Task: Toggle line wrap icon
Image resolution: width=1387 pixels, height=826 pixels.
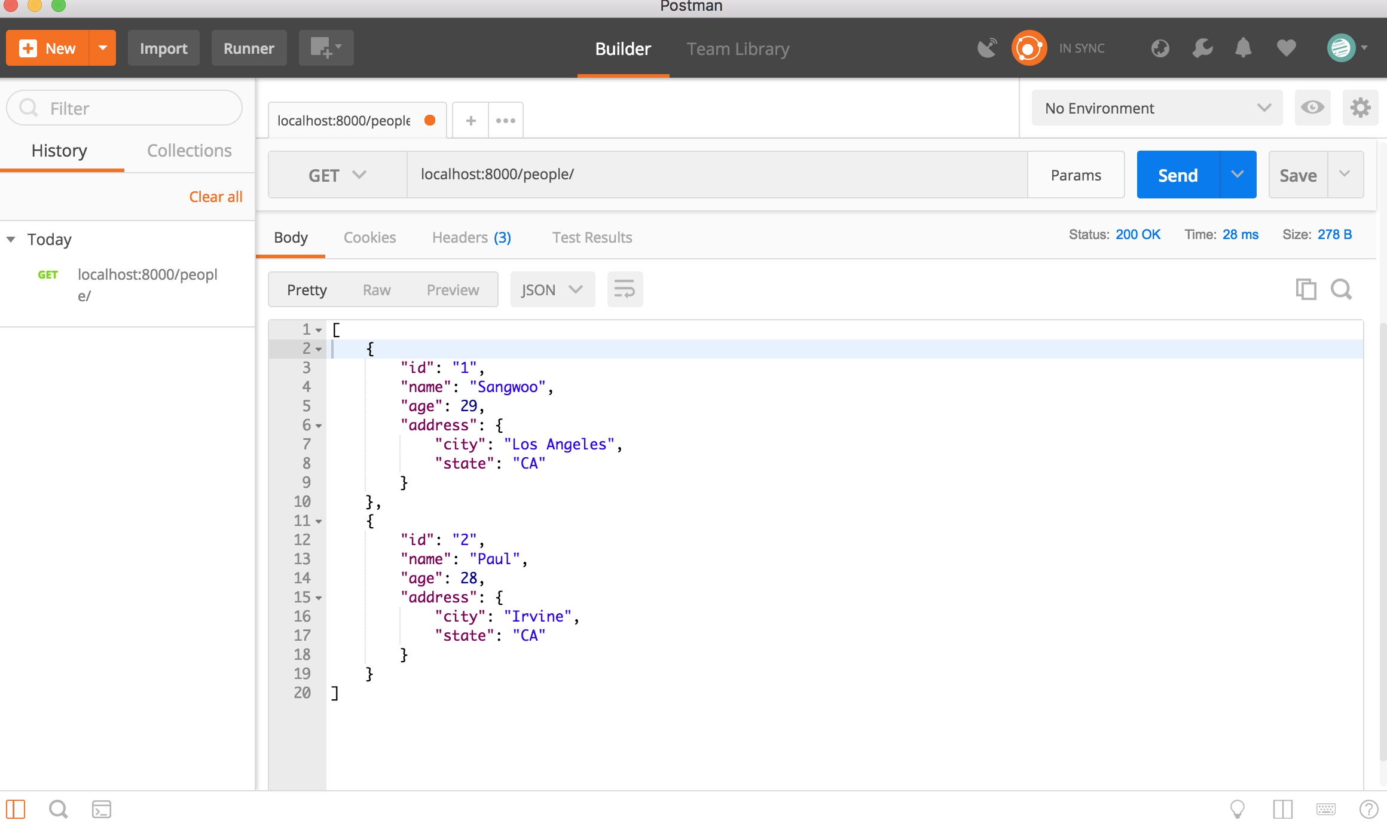Action: coord(625,290)
